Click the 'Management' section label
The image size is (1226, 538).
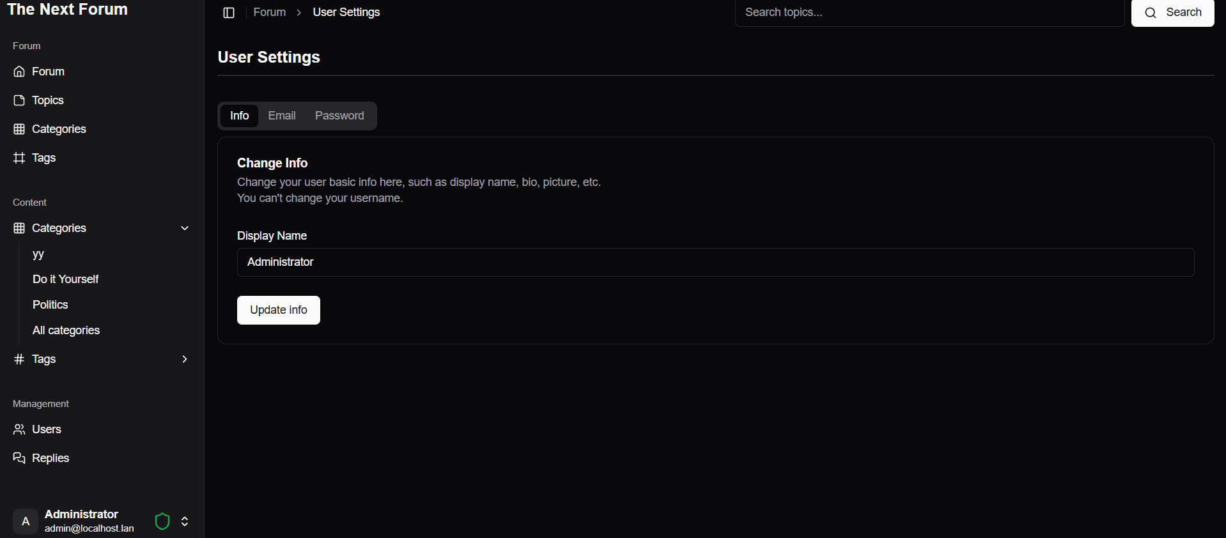[41, 404]
